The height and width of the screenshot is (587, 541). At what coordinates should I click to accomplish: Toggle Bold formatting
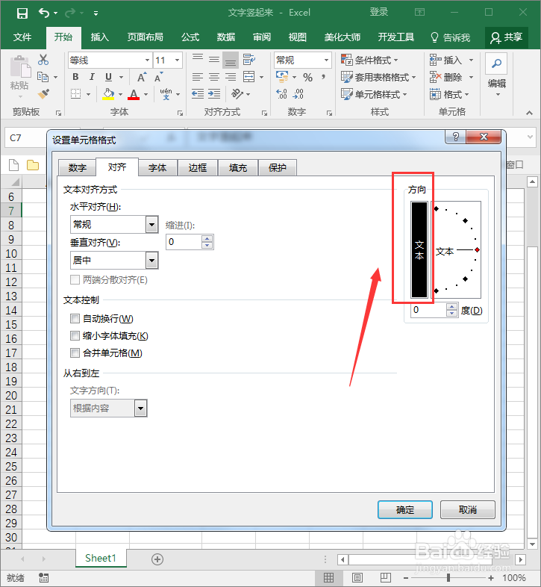(75, 77)
